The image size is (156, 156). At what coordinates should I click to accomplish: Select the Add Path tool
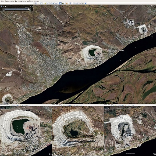point(51,3)
